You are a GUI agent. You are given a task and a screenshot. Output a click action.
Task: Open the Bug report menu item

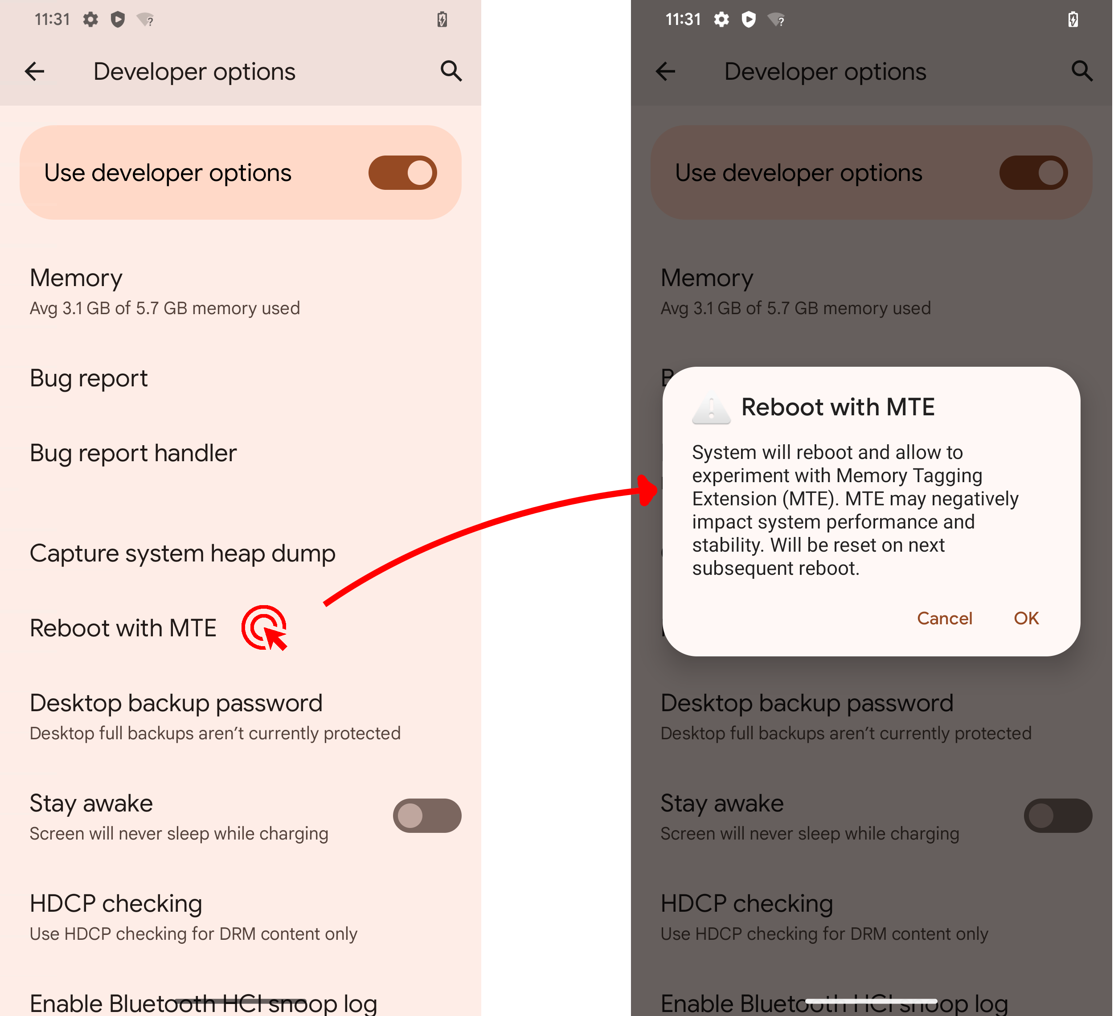point(87,377)
